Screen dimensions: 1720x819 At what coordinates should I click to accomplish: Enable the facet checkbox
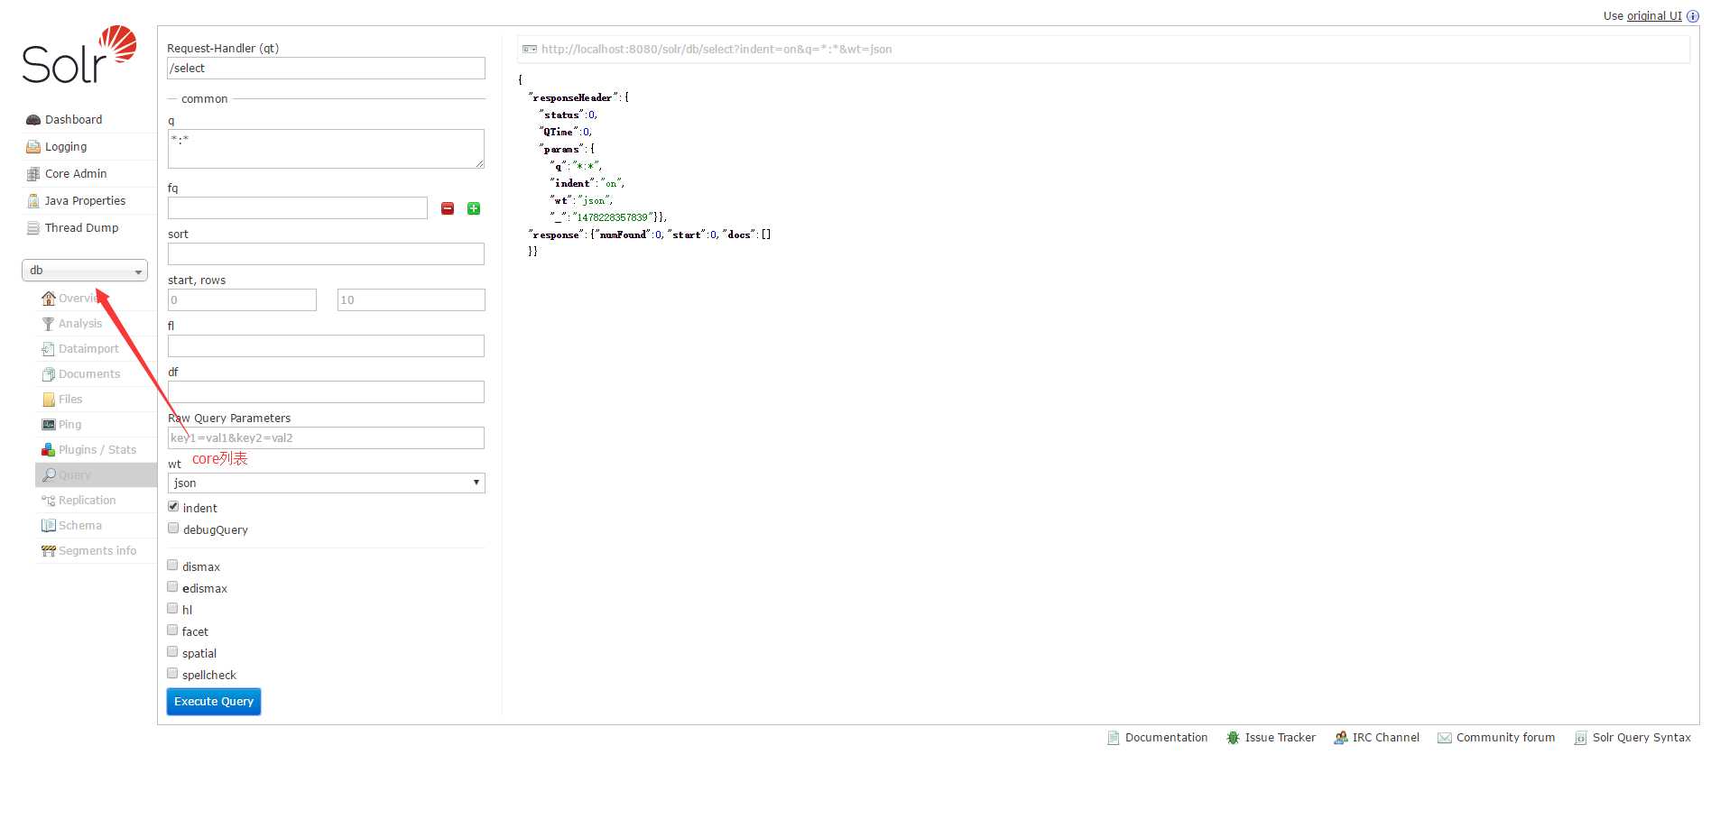coord(172,630)
